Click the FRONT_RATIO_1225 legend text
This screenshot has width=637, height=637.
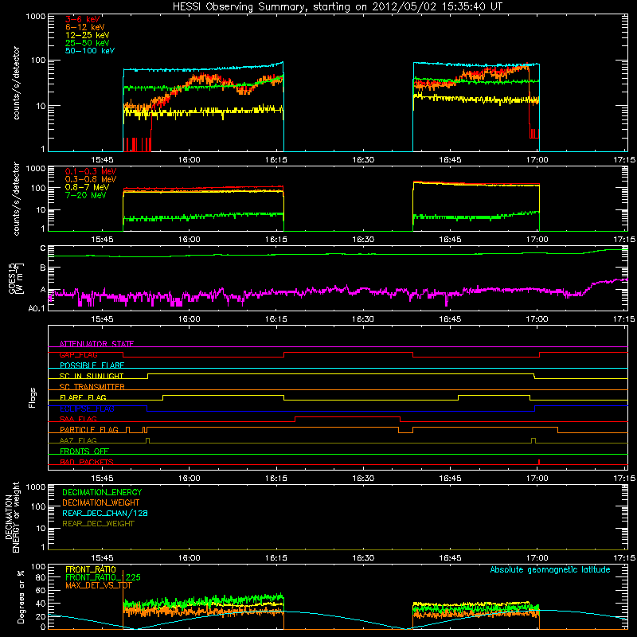pos(103,577)
